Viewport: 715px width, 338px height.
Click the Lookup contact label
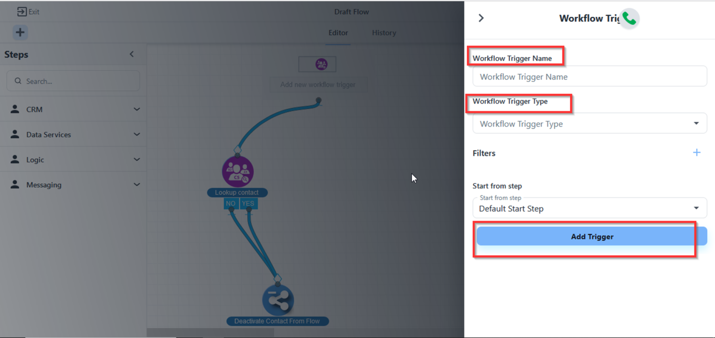pos(237,192)
